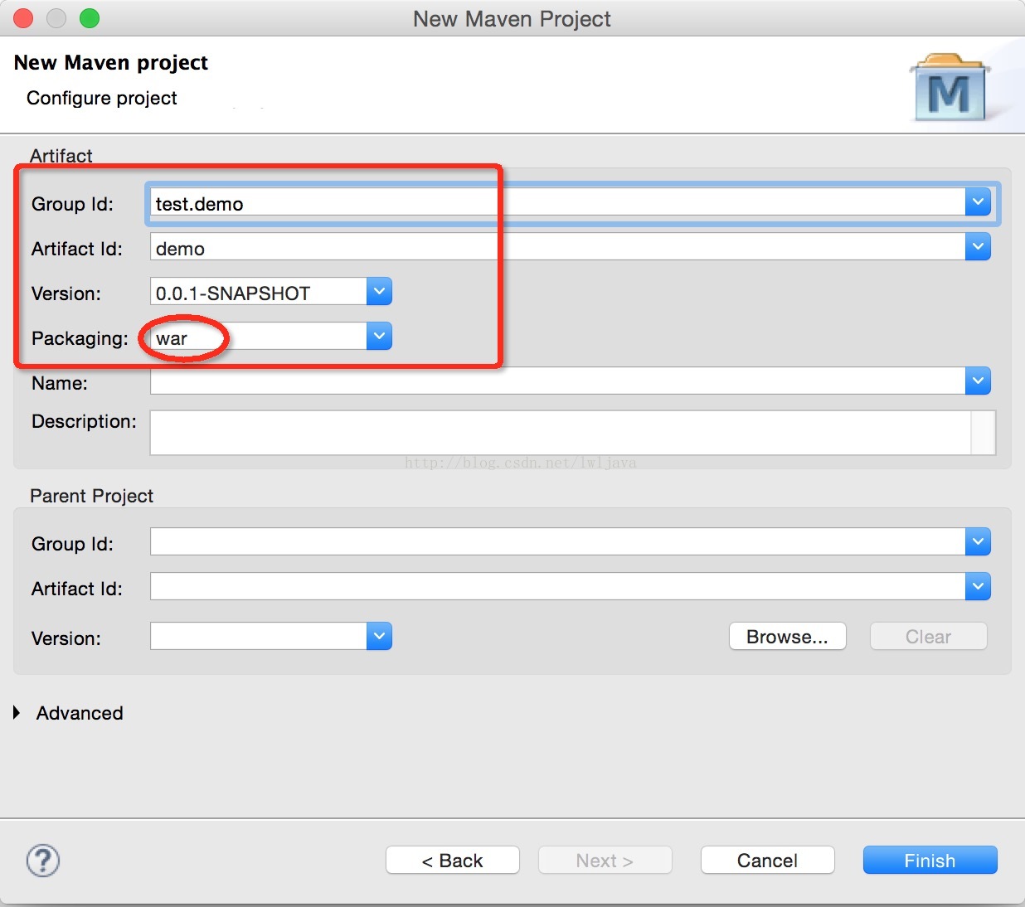This screenshot has width=1025, height=907.
Task: Open the Artifact Version dropdown arrow
Action: click(379, 291)
